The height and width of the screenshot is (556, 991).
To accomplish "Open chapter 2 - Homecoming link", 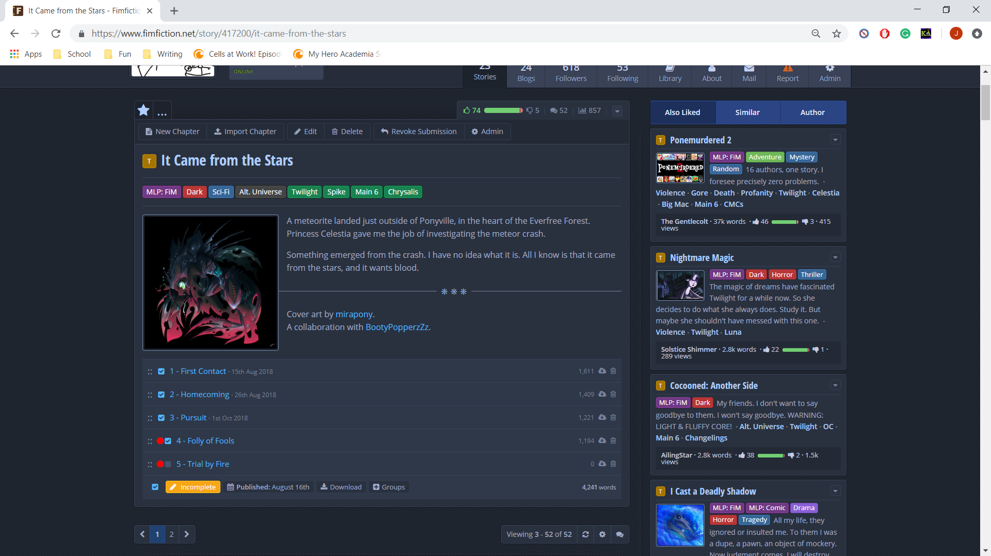I will (x=199, y=395).
